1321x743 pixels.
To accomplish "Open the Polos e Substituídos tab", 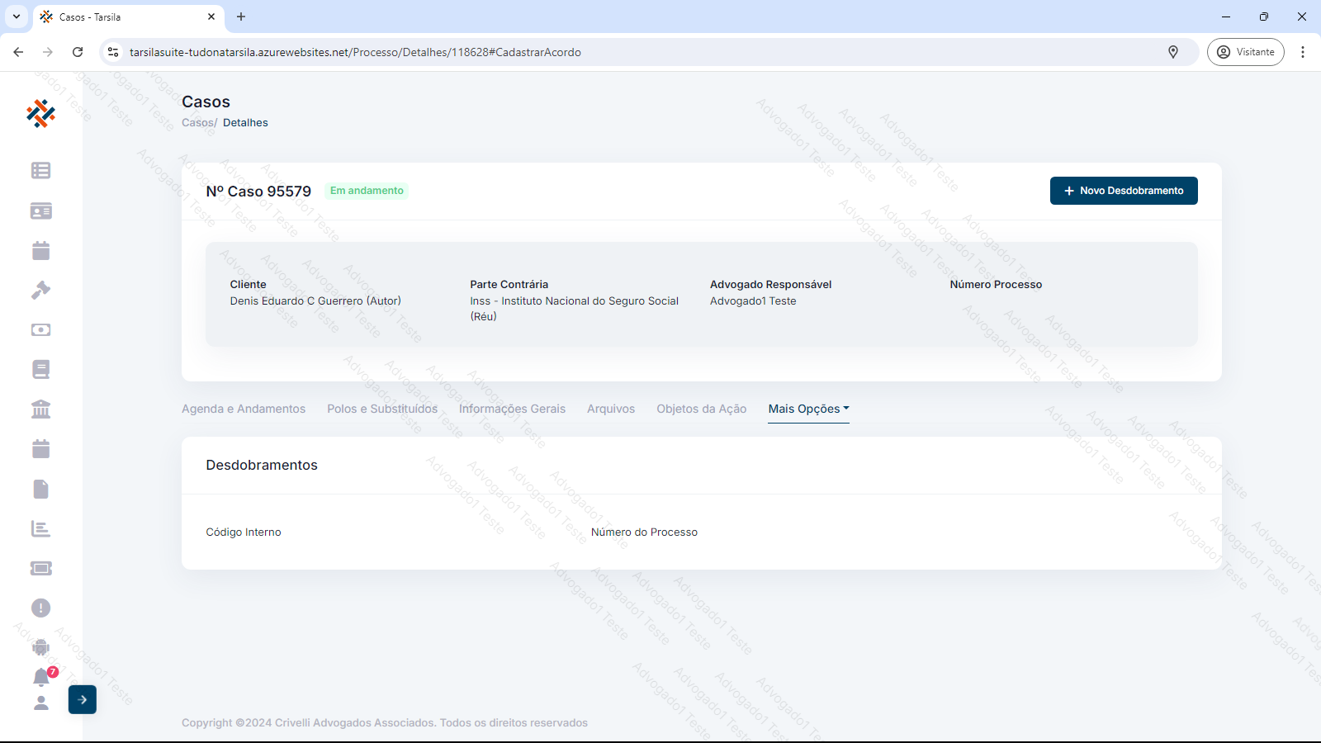I will (382, 409).
